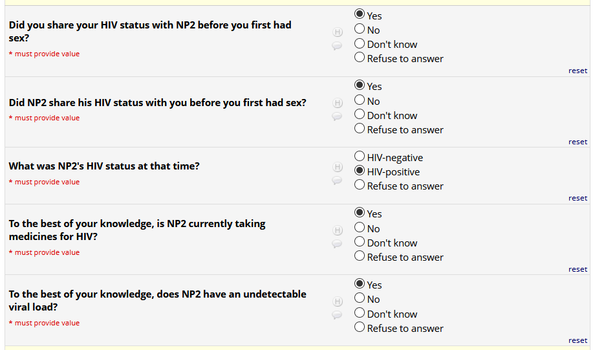The height and width of the screenshot is (350, 595).
Task: Open comment balloon for 'taking medicines for HIV' question
Action: click(x=337, y=244)
